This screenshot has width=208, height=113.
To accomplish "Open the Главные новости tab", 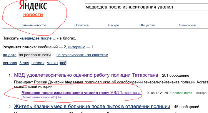I will [33, 25].
